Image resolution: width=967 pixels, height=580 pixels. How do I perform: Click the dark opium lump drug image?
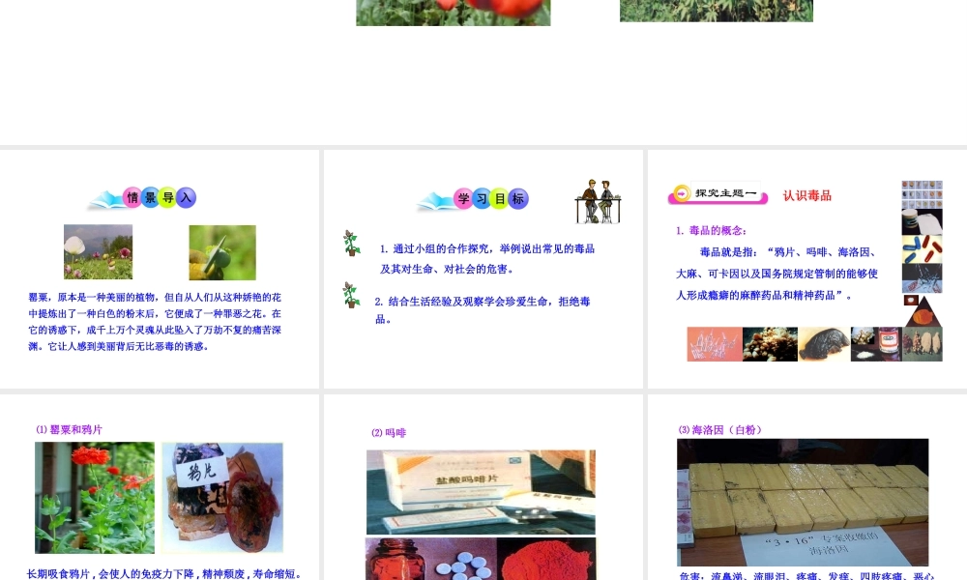tap(825, 344)
